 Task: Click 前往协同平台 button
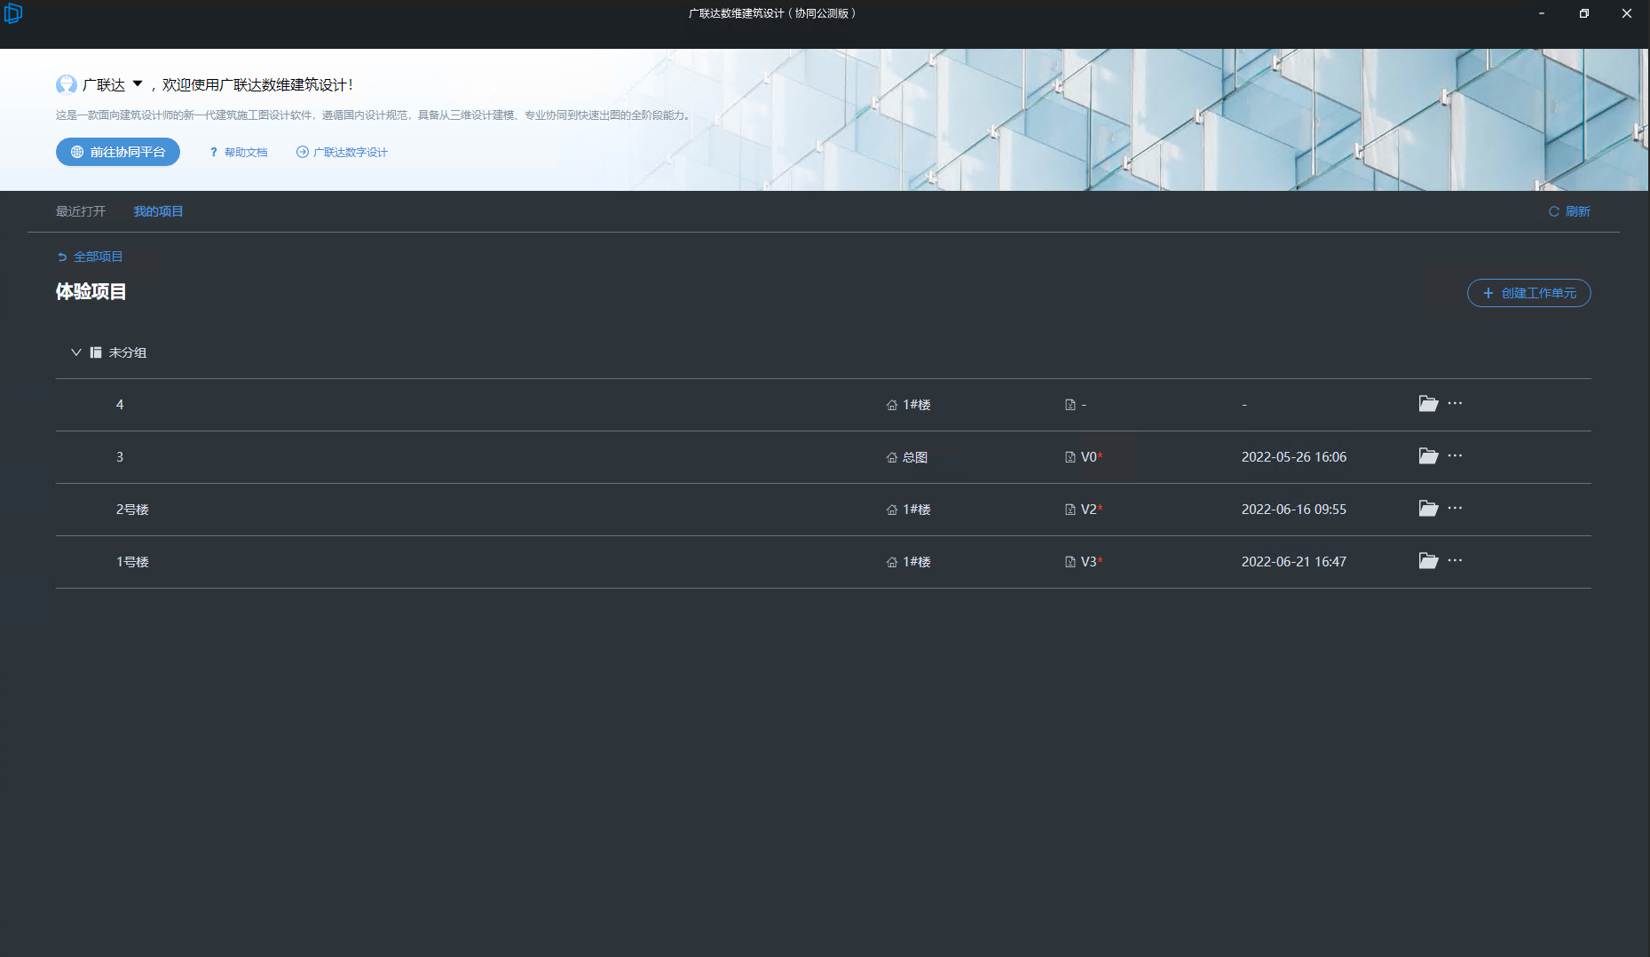click(x=118, y=152)
